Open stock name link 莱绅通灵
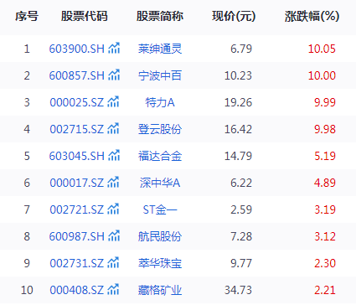The image size is (356, 305). [x=160, y=49]
